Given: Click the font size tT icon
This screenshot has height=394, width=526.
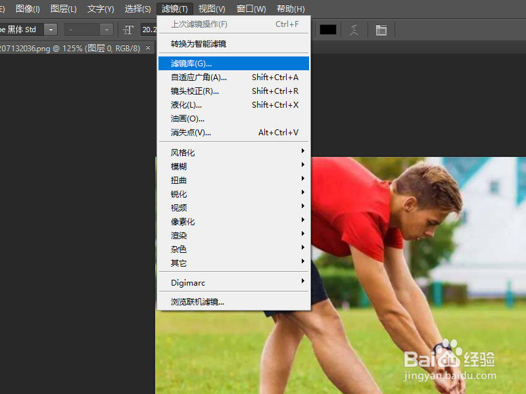Looking at the screenshot, I should point(129,30).
